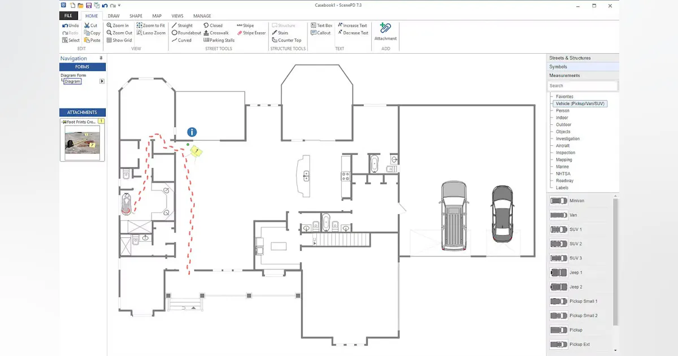Image resolution: width=678 pixels, height=356 pixels.
Task: Click the symbols search field
Action: point(583,86)
